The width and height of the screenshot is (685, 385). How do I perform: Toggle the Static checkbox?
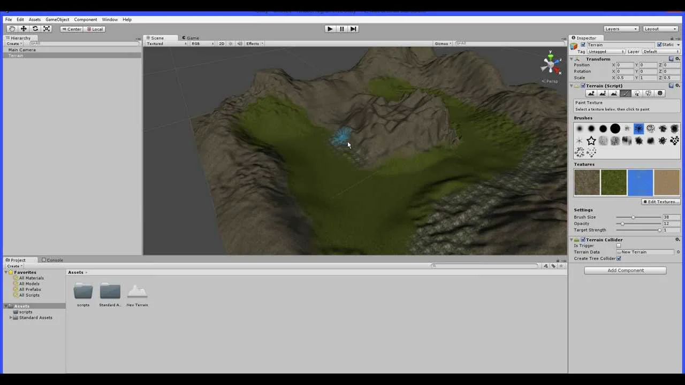point(659,45)
